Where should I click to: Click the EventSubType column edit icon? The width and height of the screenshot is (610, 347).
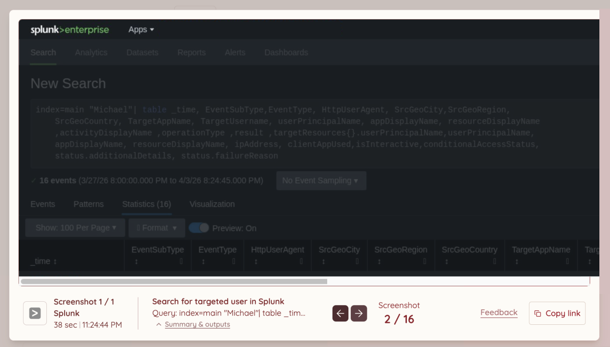(181, 262)
